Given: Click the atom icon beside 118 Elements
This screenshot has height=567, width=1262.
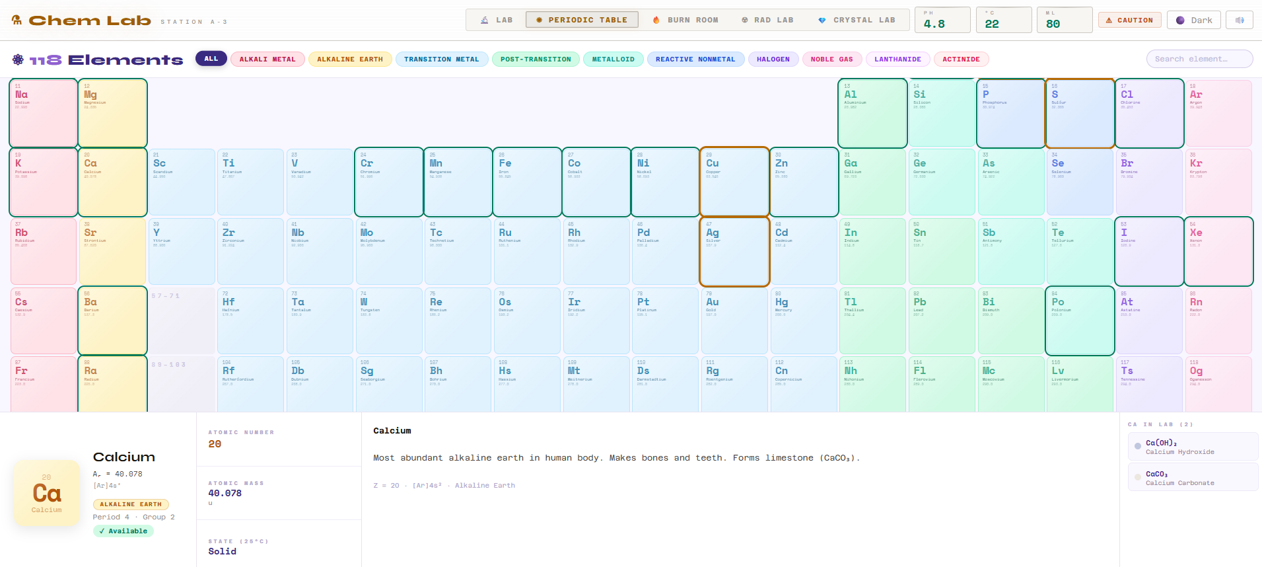Looking at the screenshot, I should coord(18,59).
